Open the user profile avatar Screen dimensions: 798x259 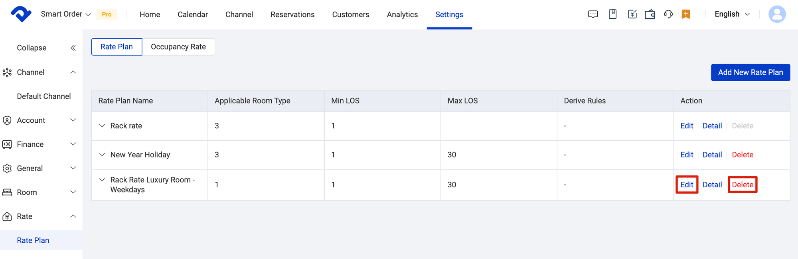[x=777, y=14]
